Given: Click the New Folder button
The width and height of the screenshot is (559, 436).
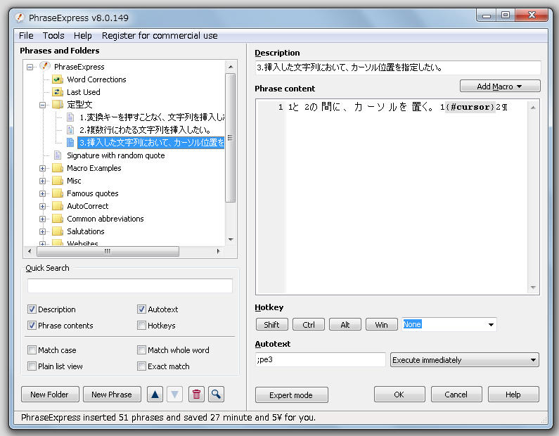Looking at the screenshot, I should point(50,395).
